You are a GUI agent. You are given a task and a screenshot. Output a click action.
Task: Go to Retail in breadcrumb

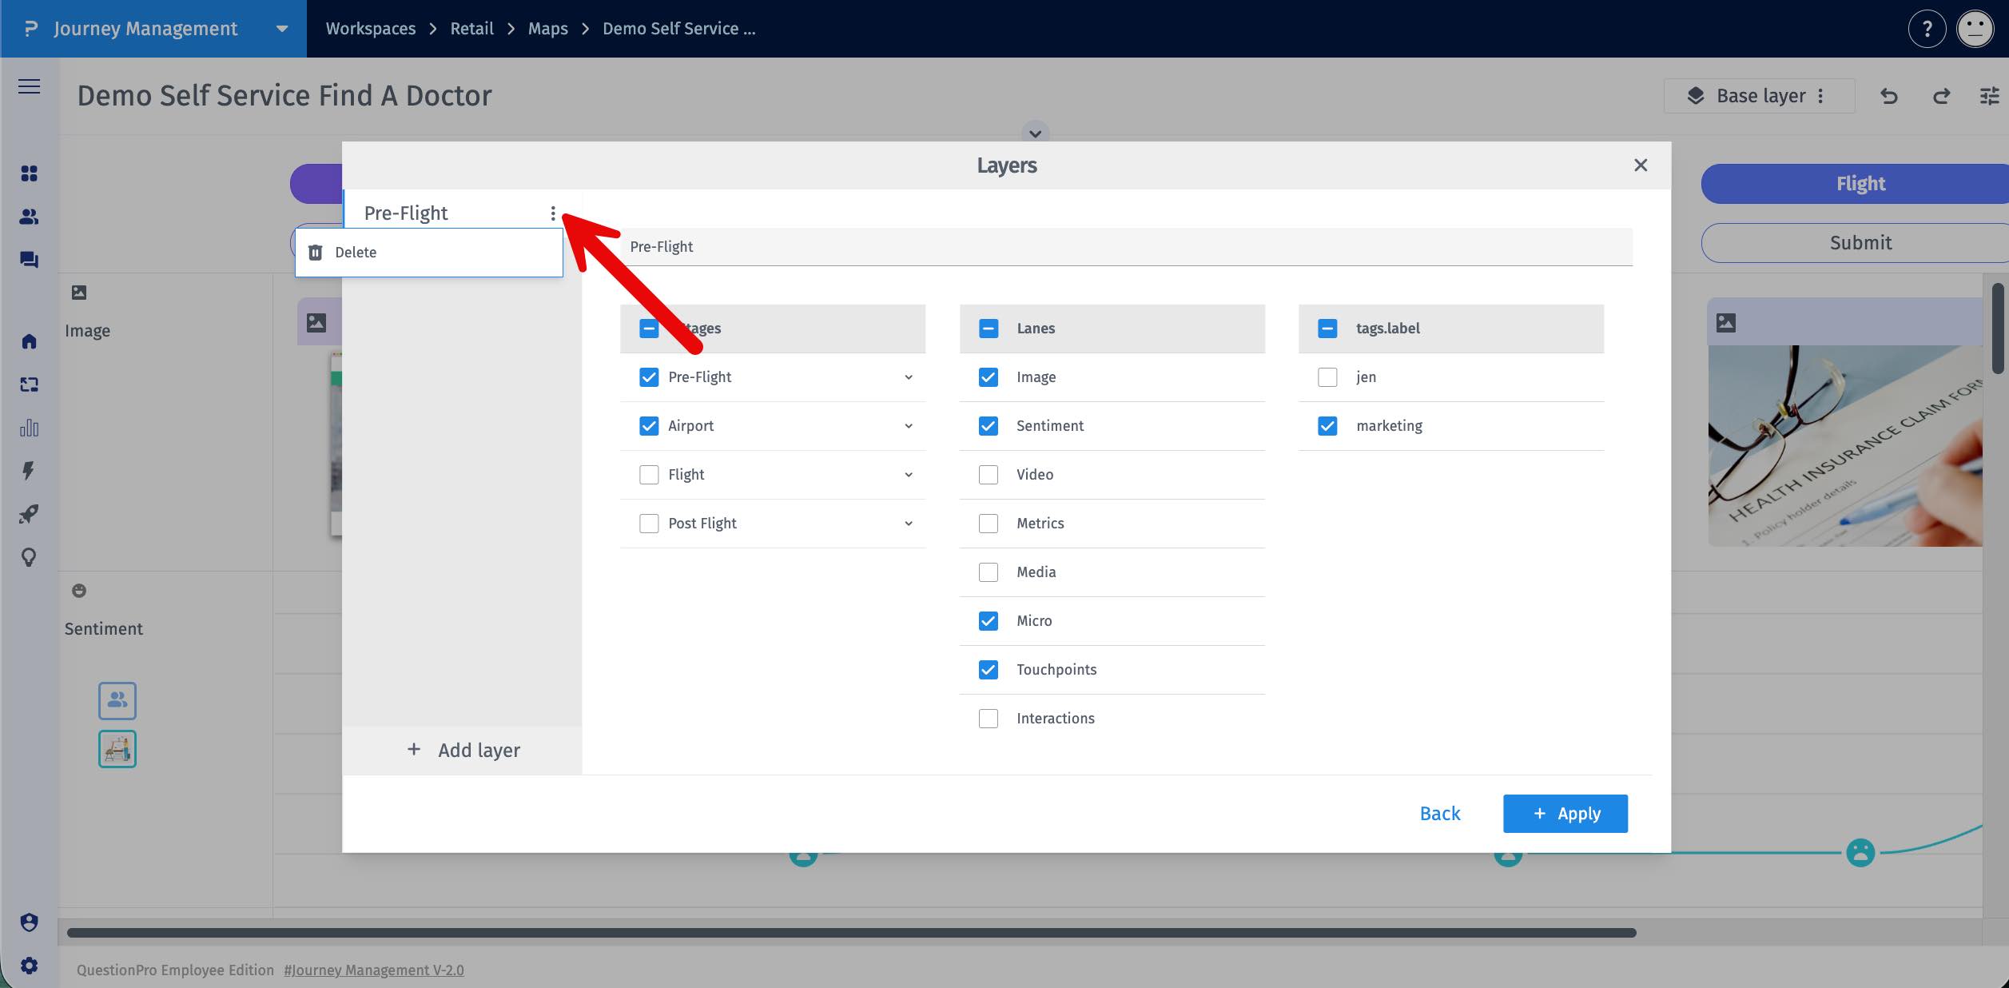tap(471, 29)
